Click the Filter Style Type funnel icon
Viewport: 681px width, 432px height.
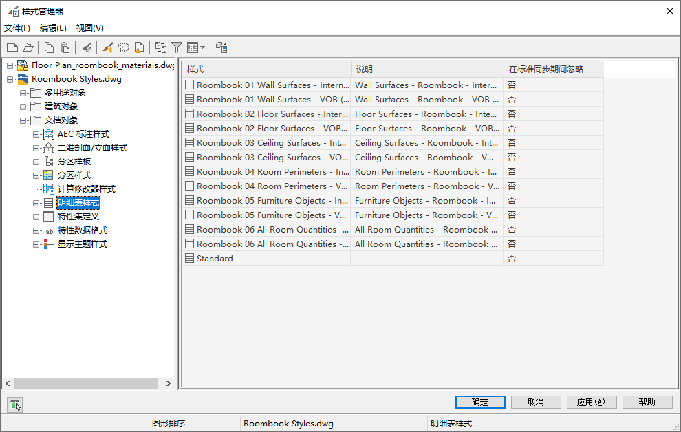tap(177, 47)
